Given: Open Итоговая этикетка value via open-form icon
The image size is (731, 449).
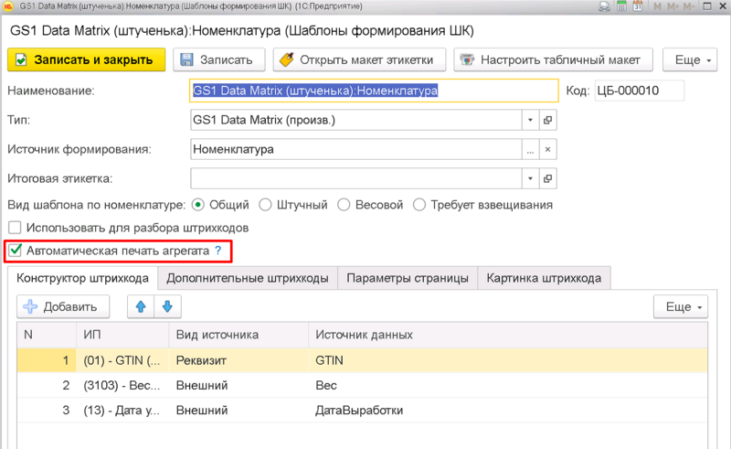Looking at the screenshot, I should click(x=547, y=178).
